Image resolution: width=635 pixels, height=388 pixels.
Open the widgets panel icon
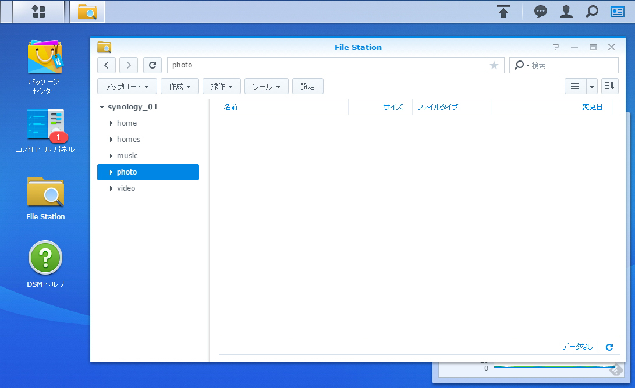point(617,12)
